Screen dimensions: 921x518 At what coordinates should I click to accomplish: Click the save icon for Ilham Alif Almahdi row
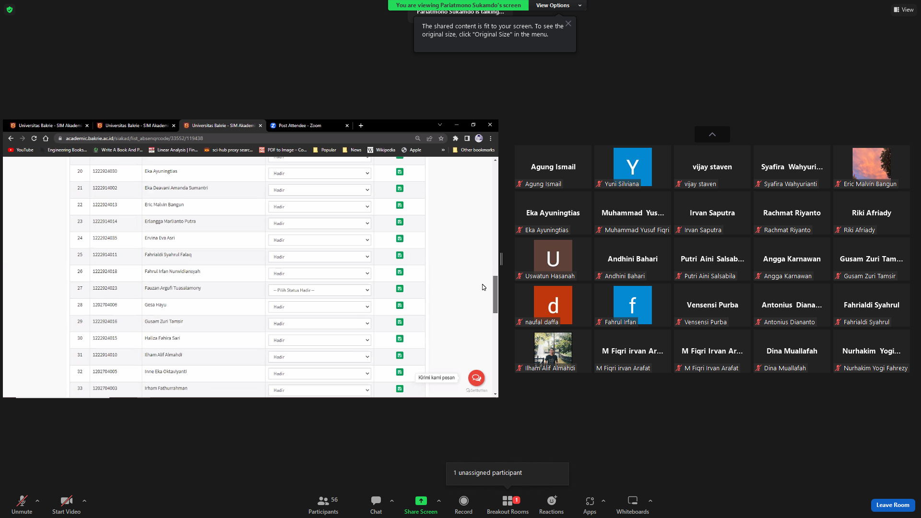pyautogui.click(x=400, y=355)
